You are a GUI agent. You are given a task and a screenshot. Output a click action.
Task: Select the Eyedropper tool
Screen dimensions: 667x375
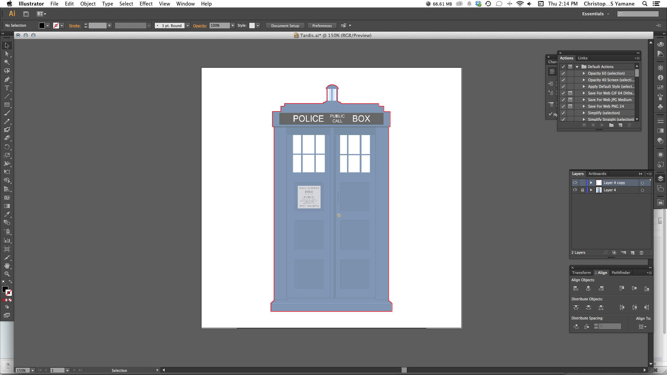[7, 214]
